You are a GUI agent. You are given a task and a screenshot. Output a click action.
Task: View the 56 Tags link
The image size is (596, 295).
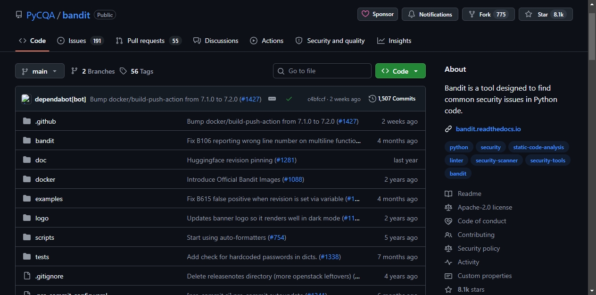(x=136, y=71)
